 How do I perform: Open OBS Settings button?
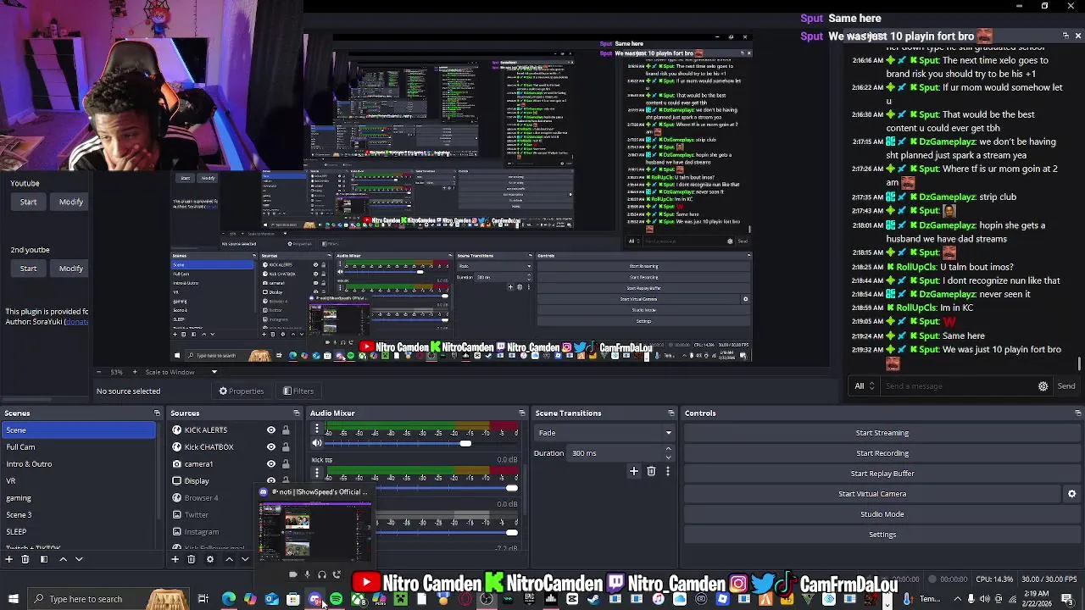[x=882, y=535]
